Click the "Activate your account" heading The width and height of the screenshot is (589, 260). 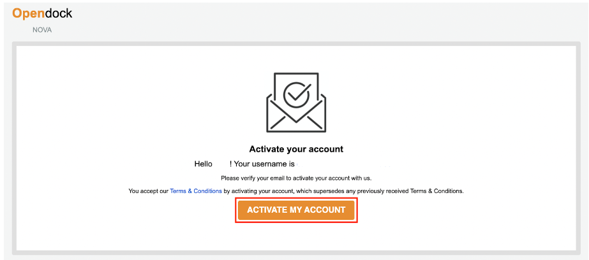[x=296, y=149]
